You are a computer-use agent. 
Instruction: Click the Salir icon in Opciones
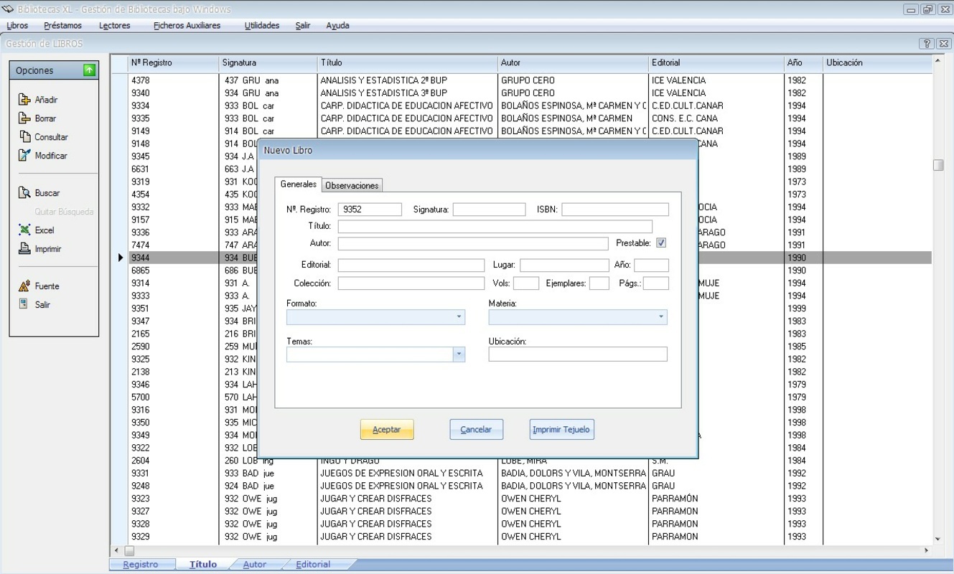pos(24,304)
